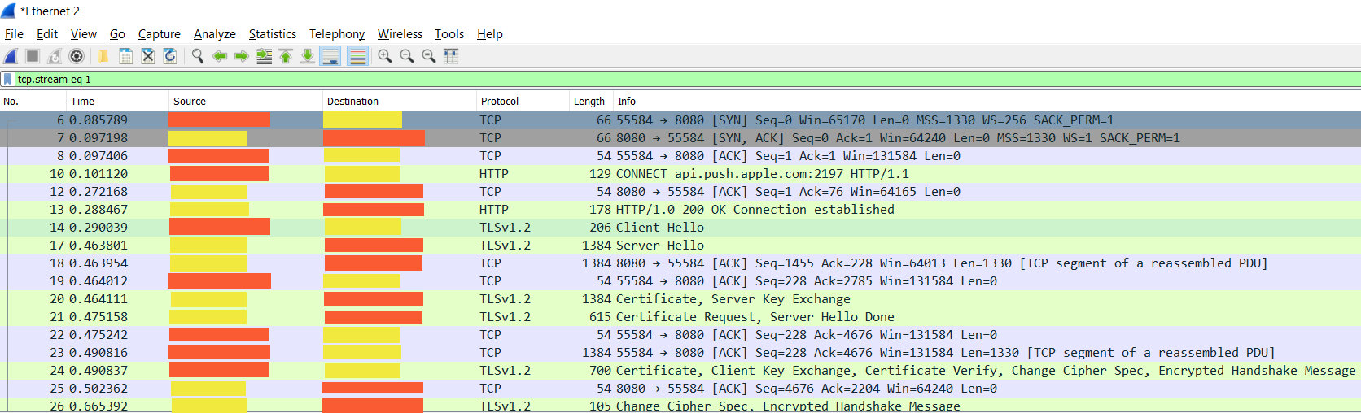
Task: Open the Statistics menu
Action: pos(273,34)
